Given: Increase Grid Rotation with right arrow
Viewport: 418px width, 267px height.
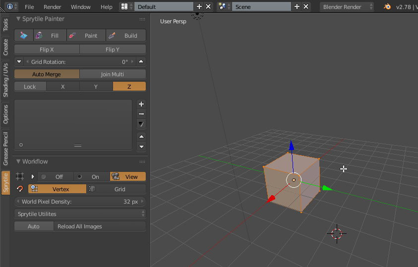Looking at the screenshot, I should tap(132, 62).
